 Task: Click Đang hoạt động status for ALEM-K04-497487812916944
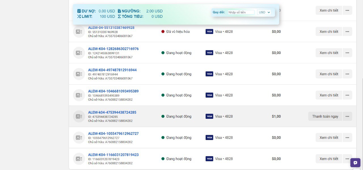pos(176,74)
